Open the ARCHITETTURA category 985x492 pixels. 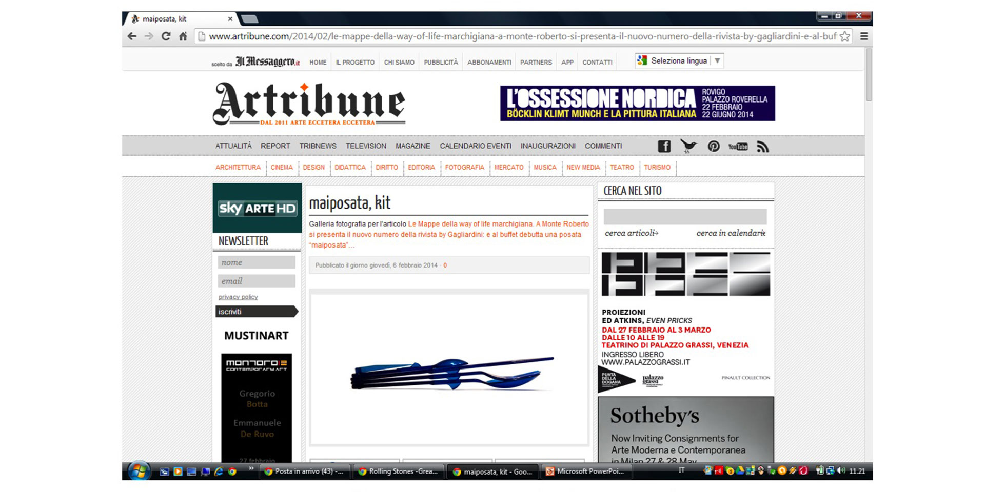(x=238, y=168)
